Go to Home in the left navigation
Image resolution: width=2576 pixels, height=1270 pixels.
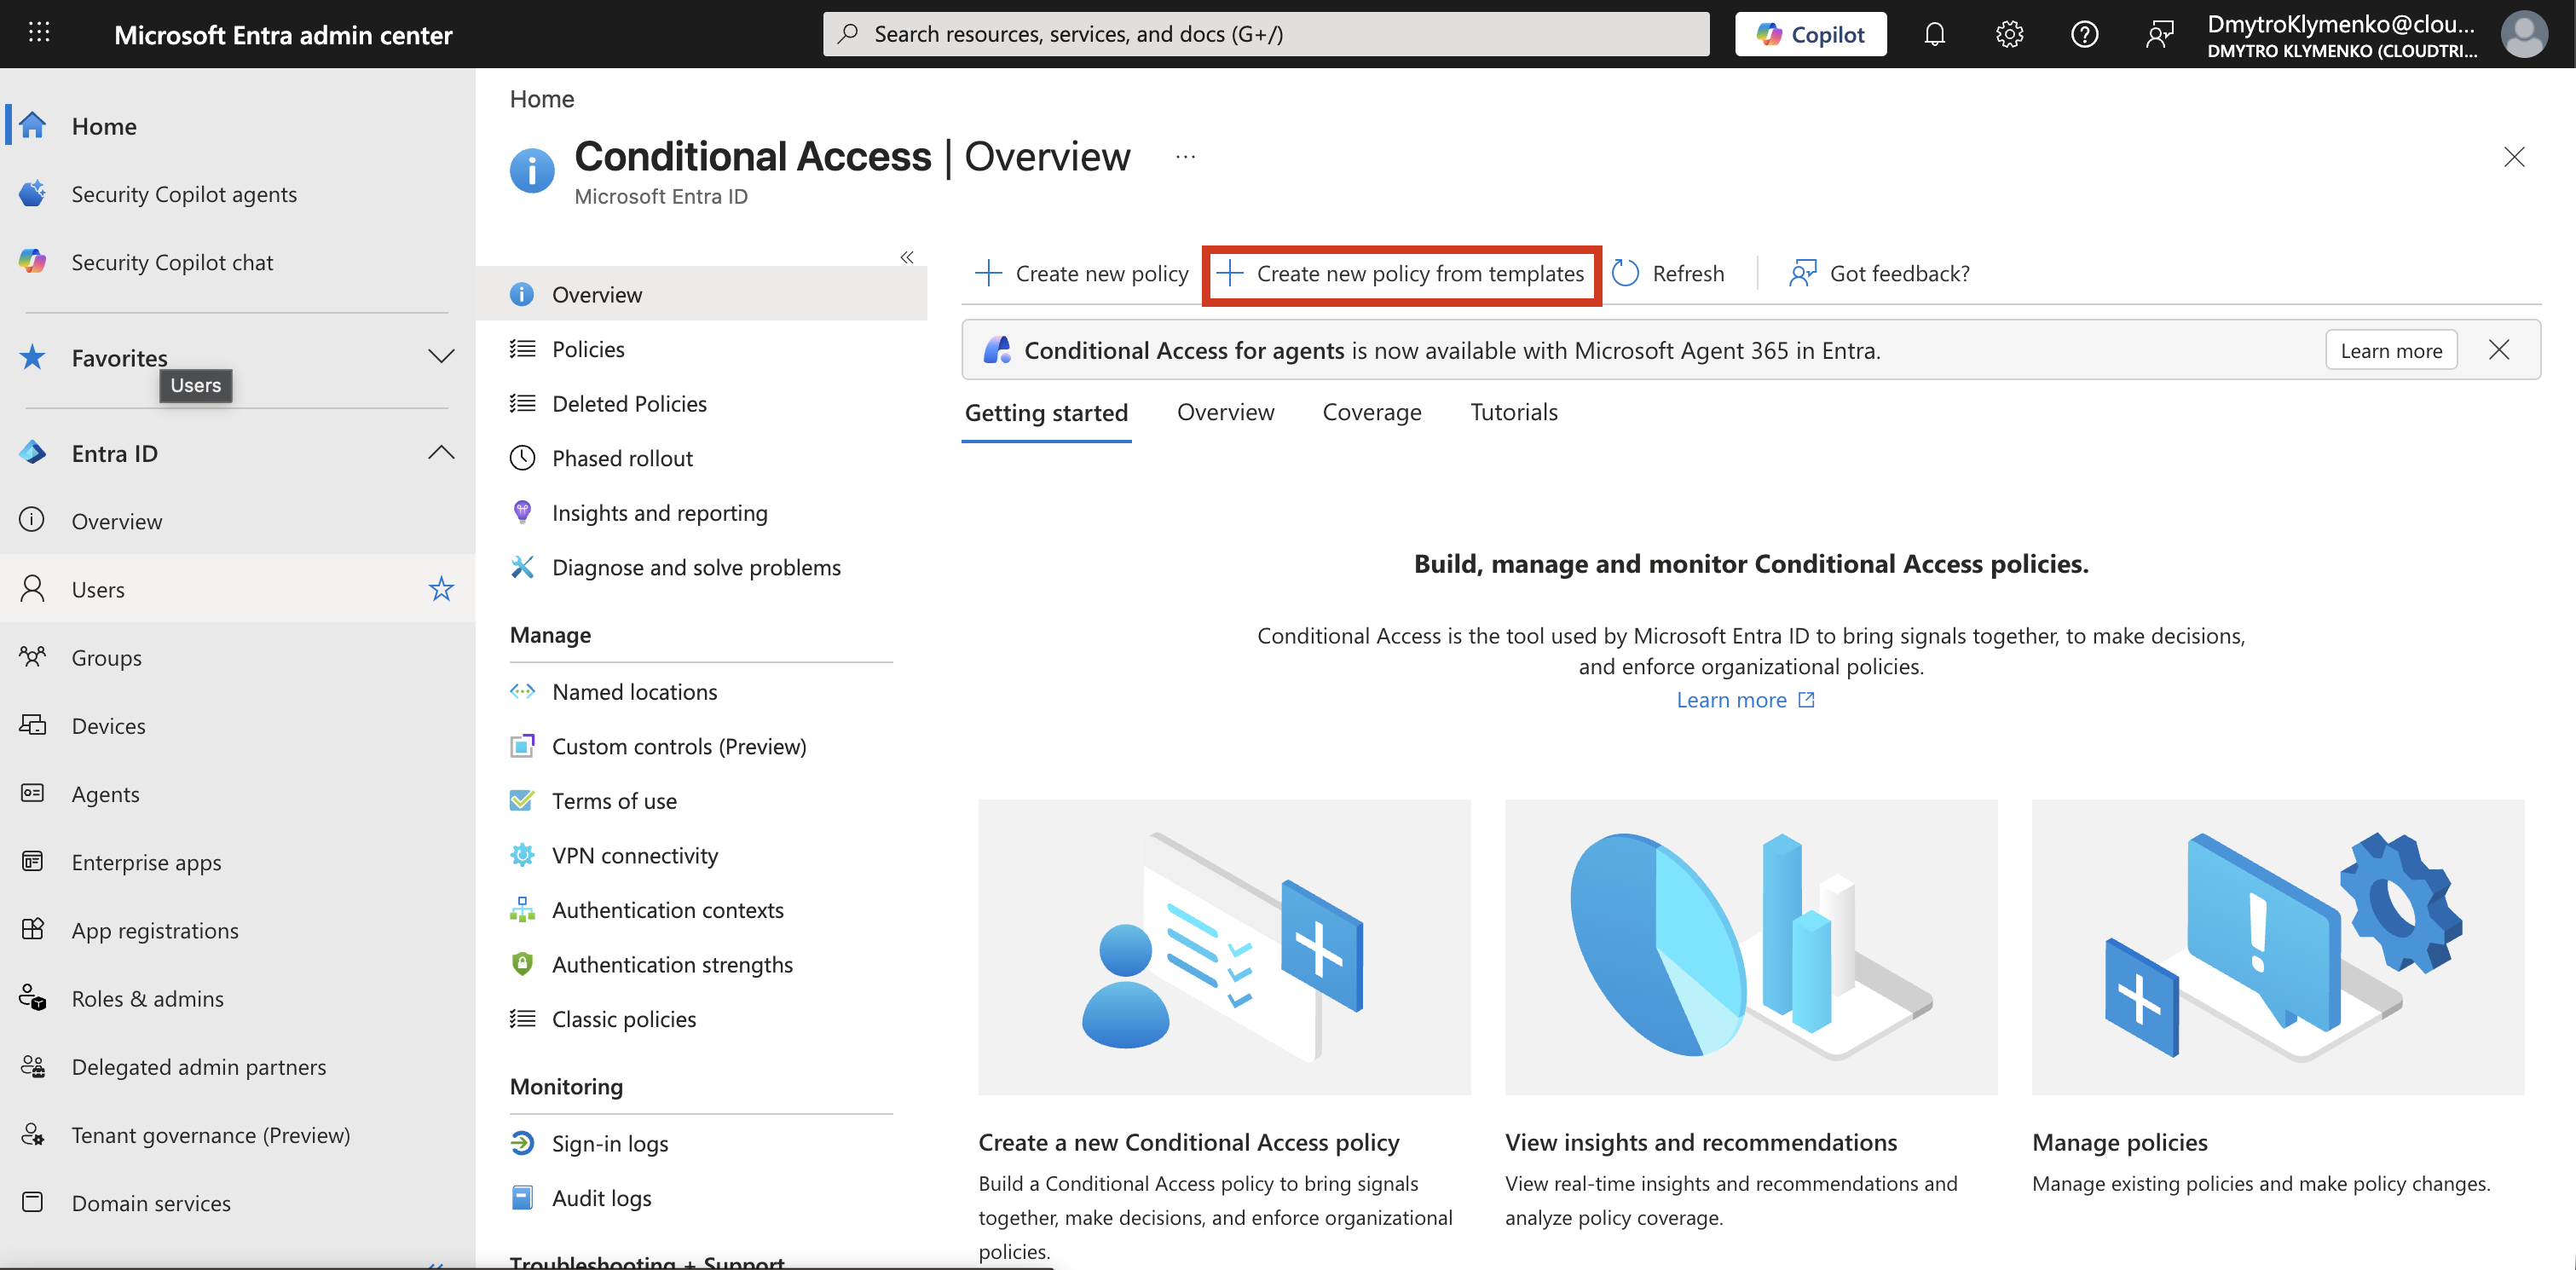tap(104, 126)
